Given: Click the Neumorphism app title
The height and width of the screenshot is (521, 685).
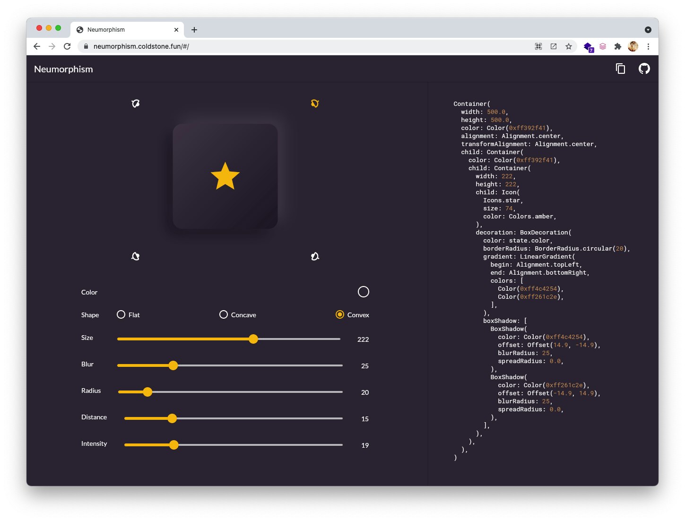Looking at the screenshot, I should pyautogui.click(x=63, y=69).
